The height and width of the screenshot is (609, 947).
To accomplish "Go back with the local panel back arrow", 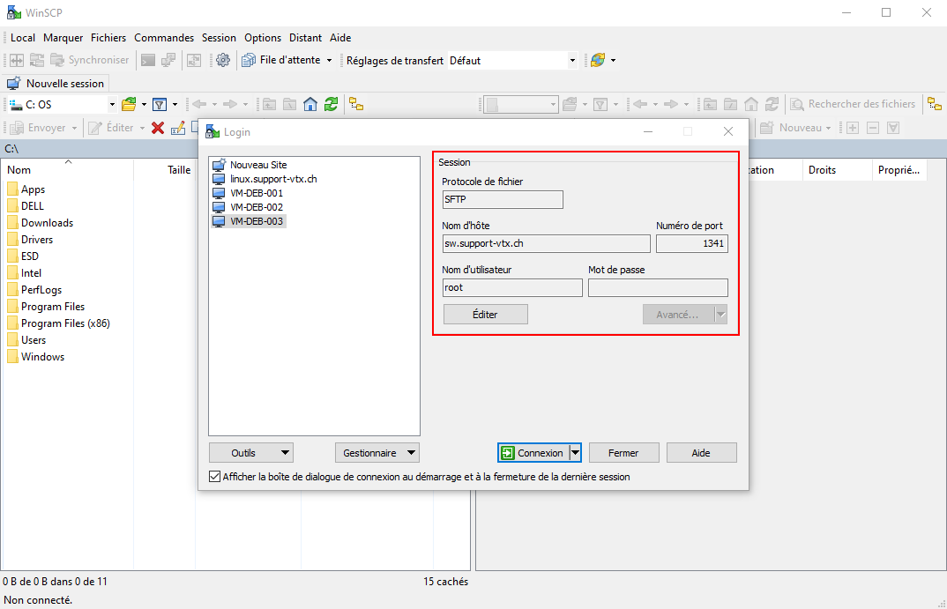I will [x=199, y=104].
